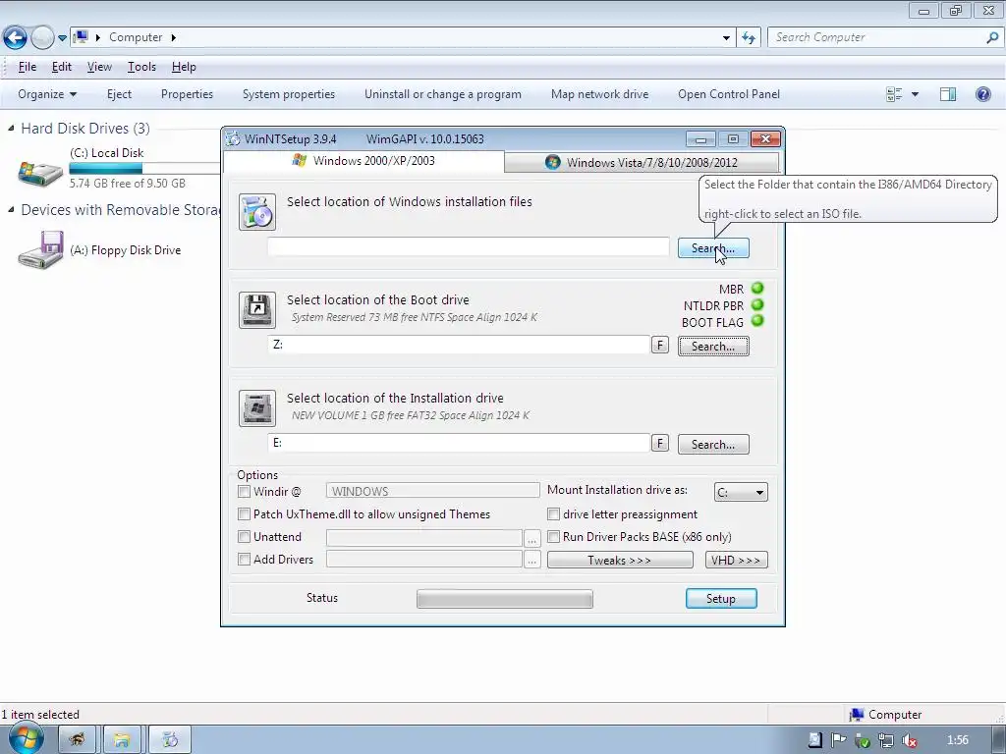Expand the Organize dropdown
Screen dimensions: 1006x754
(47, 94)
